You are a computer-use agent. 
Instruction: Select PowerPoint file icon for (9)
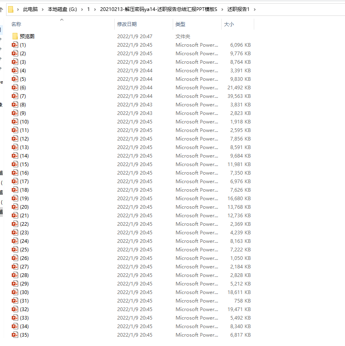click(15, 113)
